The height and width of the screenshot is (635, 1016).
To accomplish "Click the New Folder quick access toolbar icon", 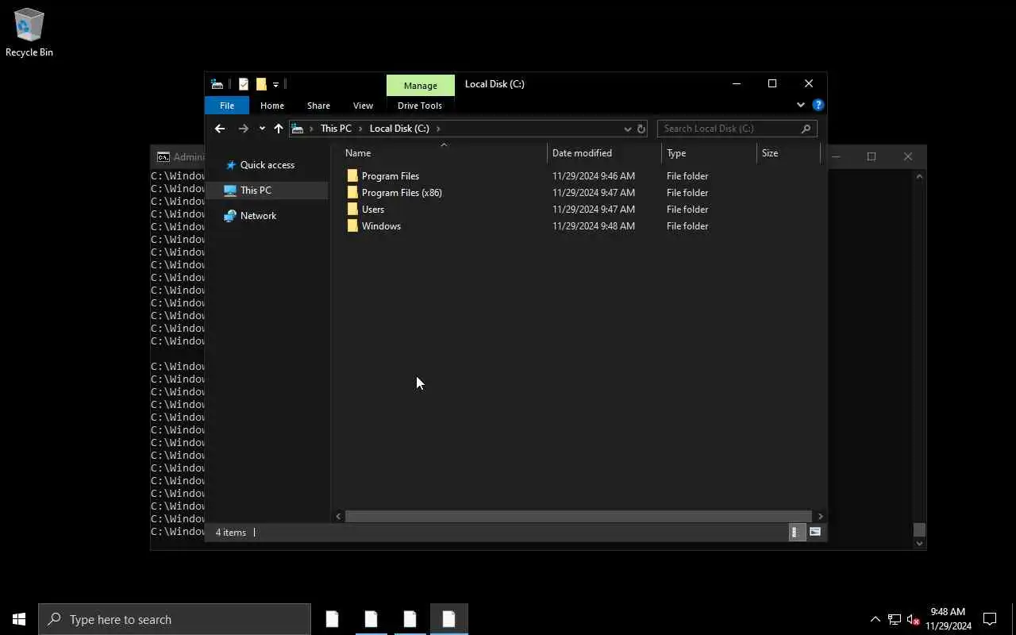I will 261,84.
